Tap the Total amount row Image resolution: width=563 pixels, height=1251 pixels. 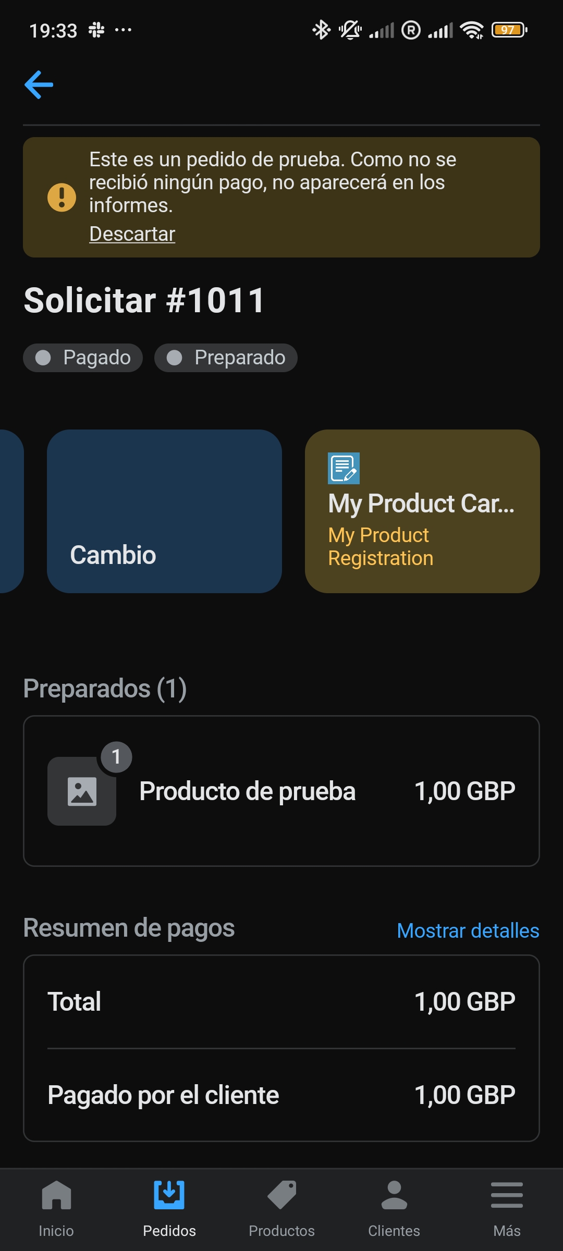[281, 1001]
